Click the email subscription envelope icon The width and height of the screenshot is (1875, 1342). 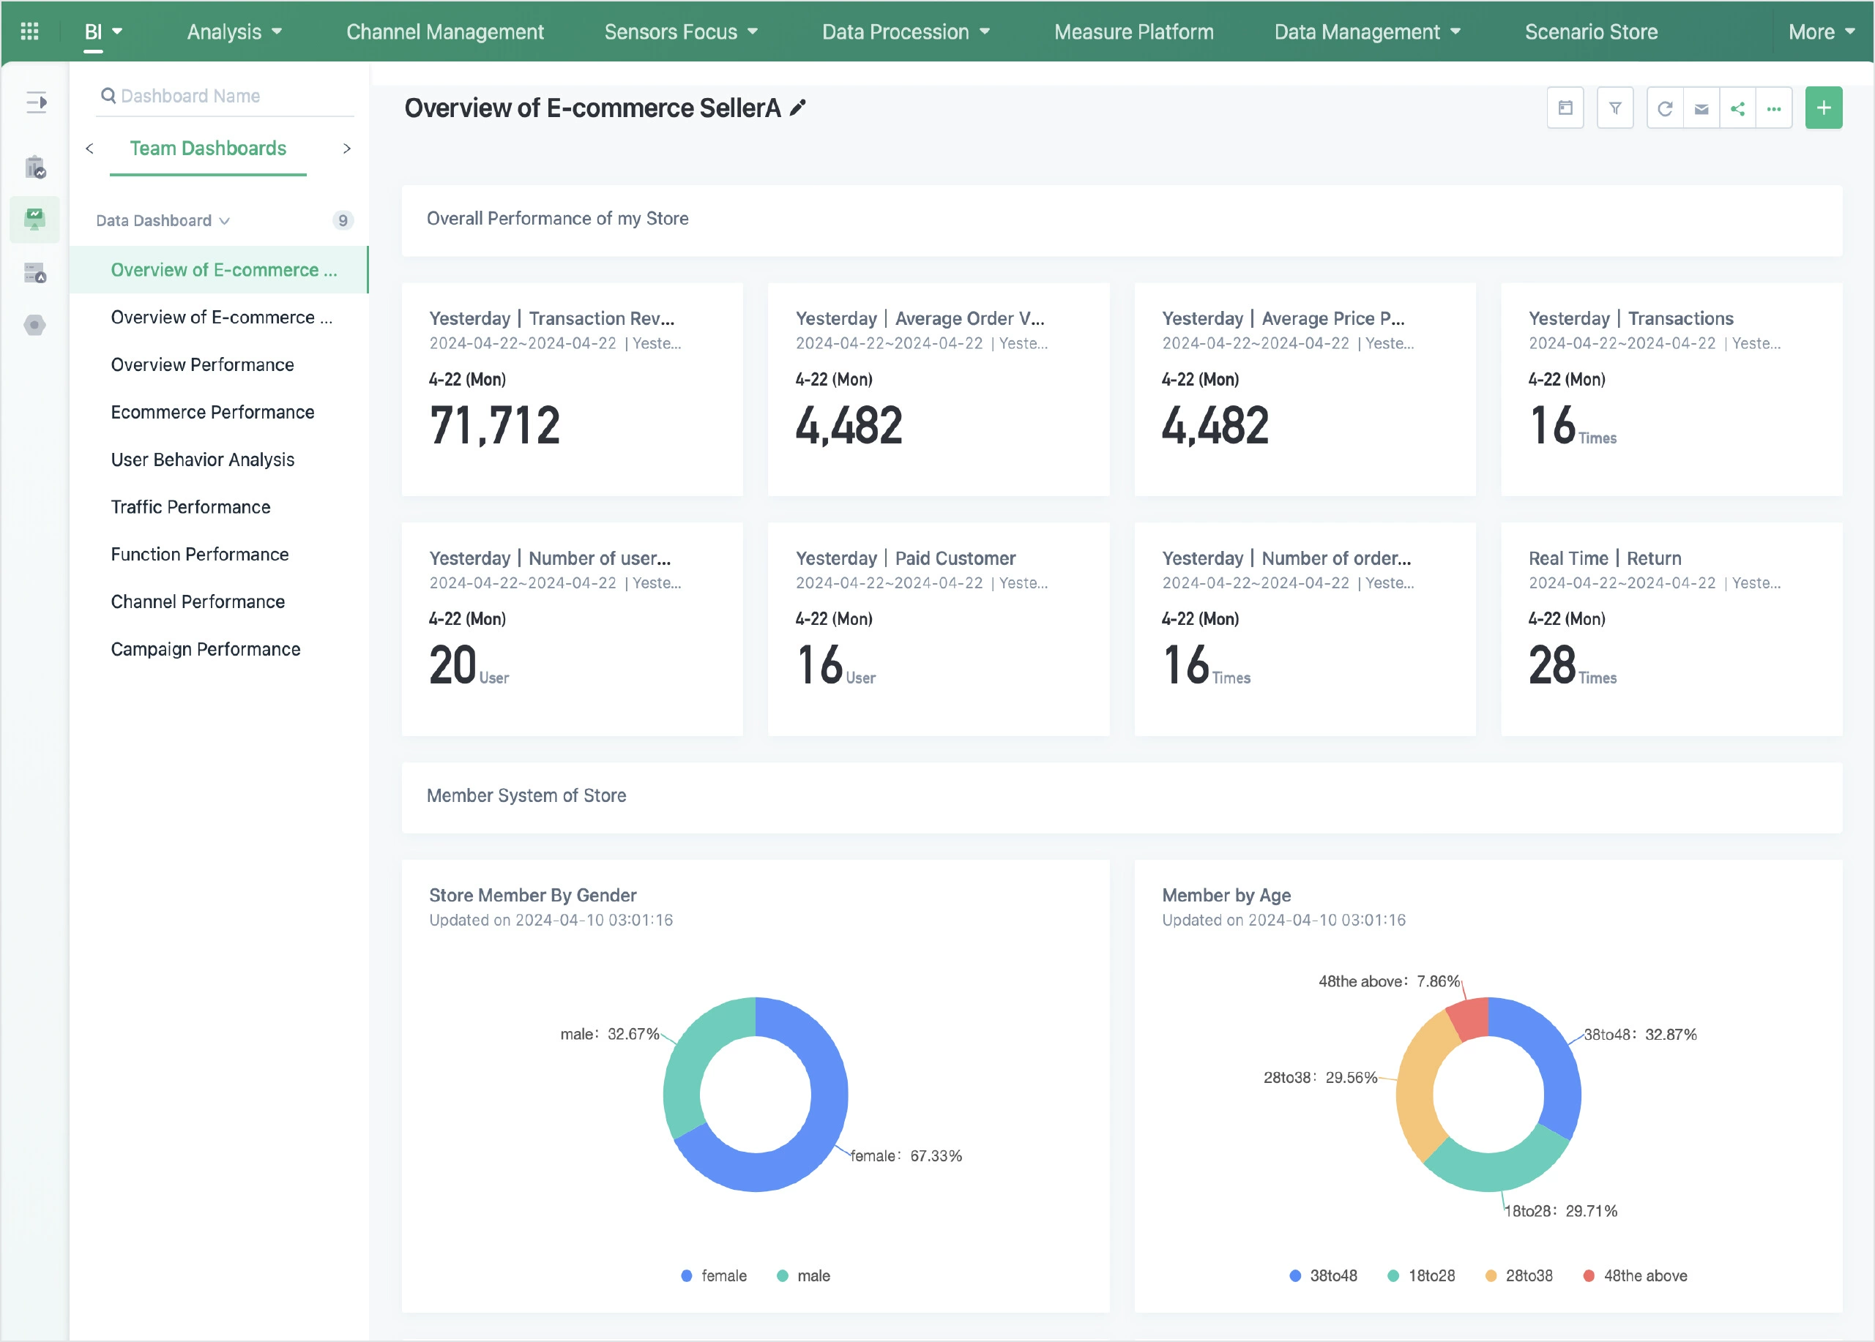[x=1701, y=108]
